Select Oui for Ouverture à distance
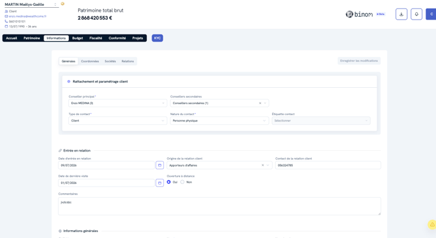436x238 pixels. pos(169,182)
